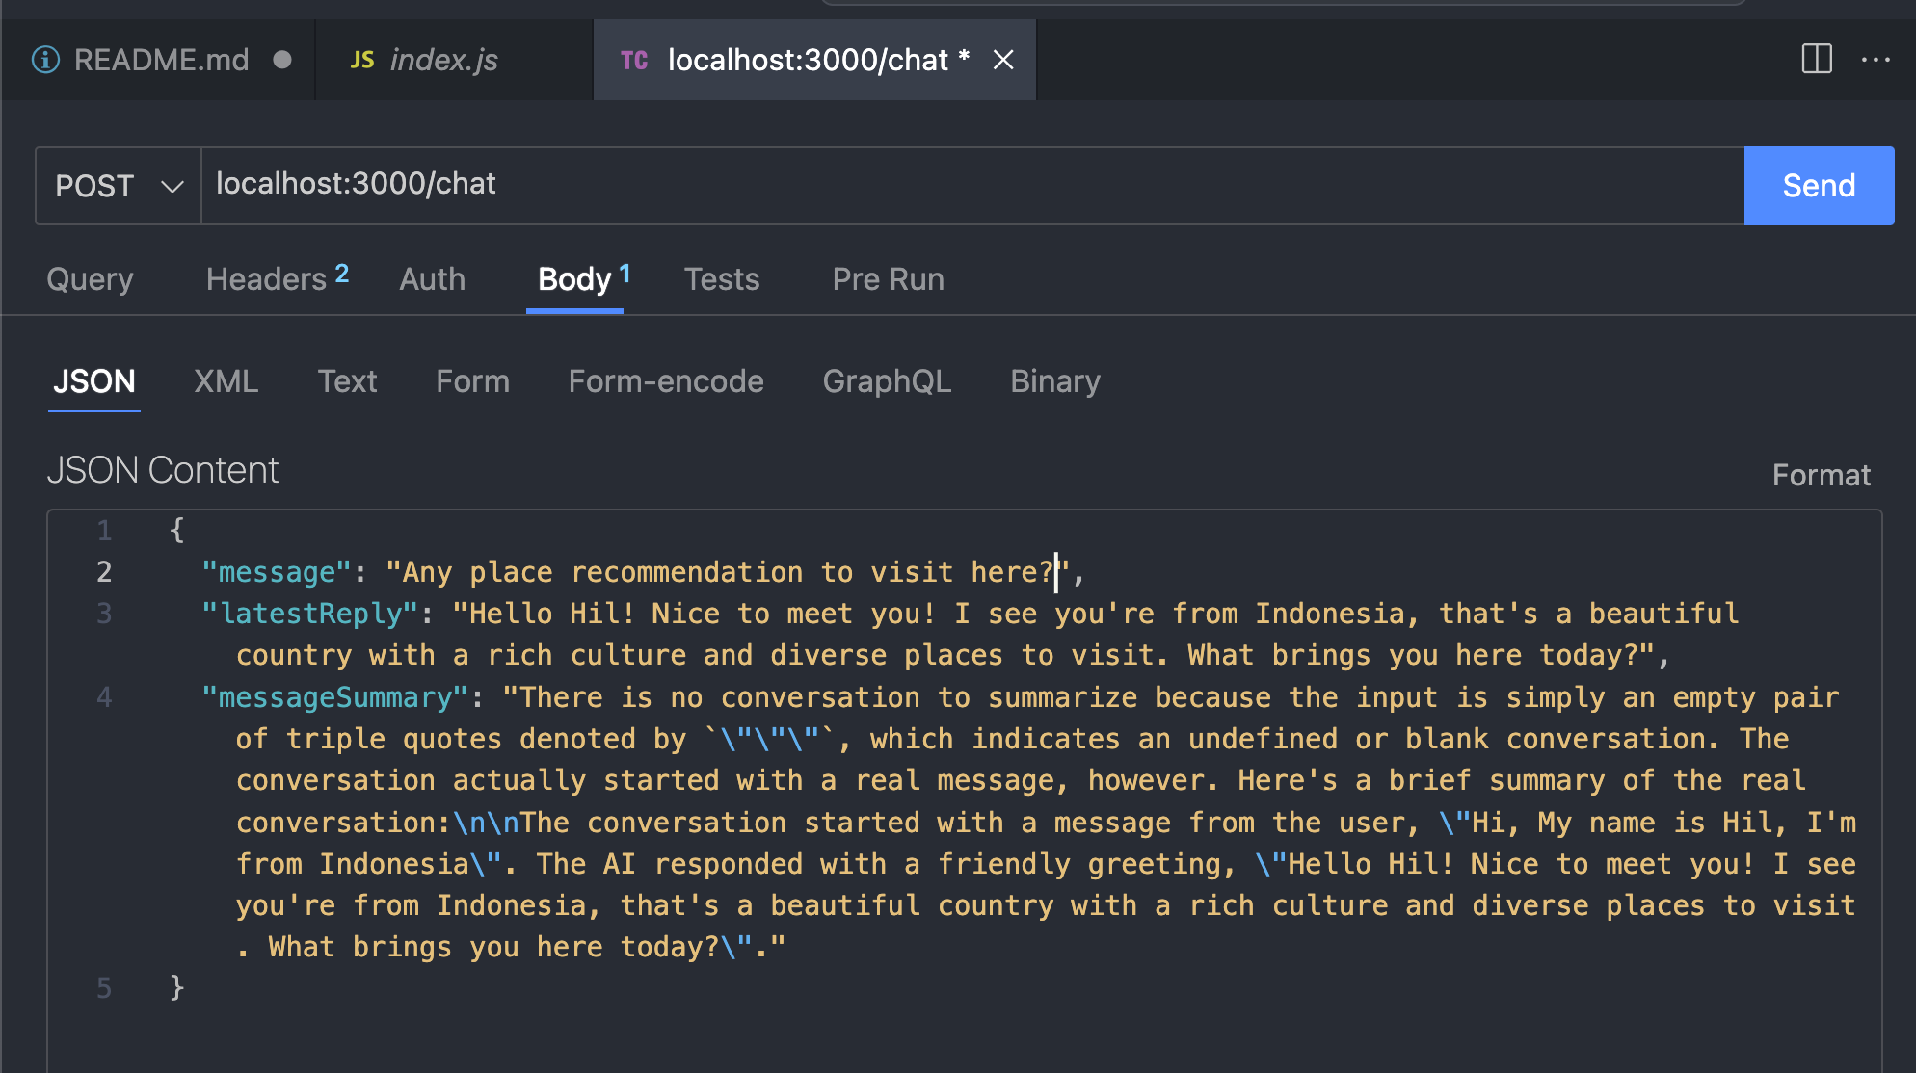Screen dimensions: 1916x1073
Task: Switch to the Pre Run tab
Action: 888,279
